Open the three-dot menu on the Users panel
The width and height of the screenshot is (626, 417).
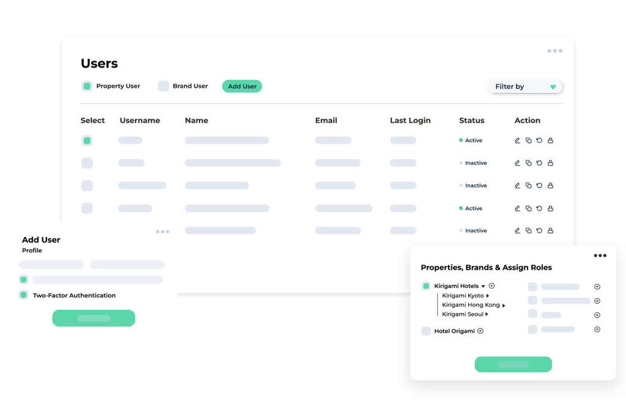click(x=554, y=51)
